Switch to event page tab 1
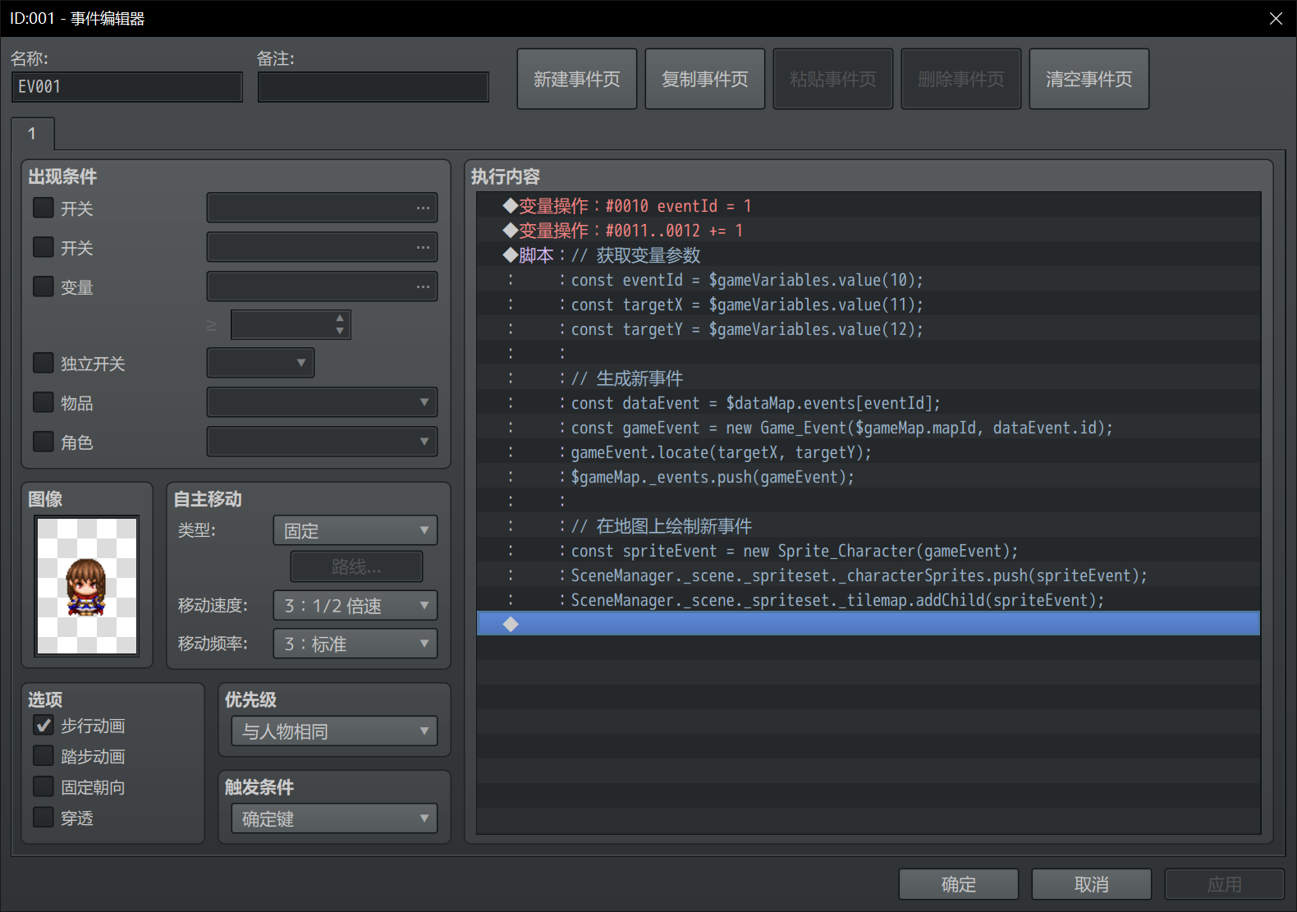 pos(33,134)
